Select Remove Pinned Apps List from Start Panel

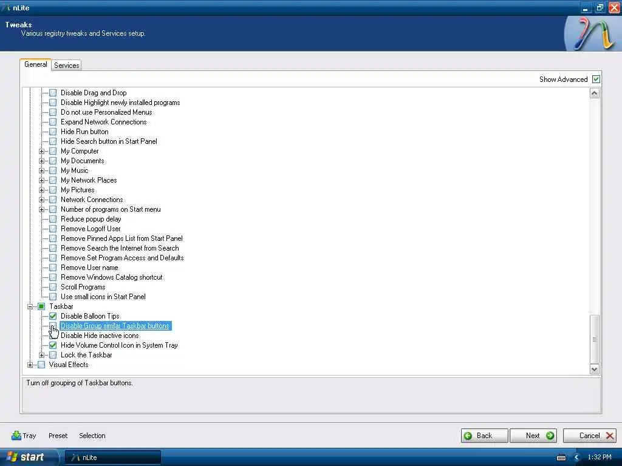[121, 238]
